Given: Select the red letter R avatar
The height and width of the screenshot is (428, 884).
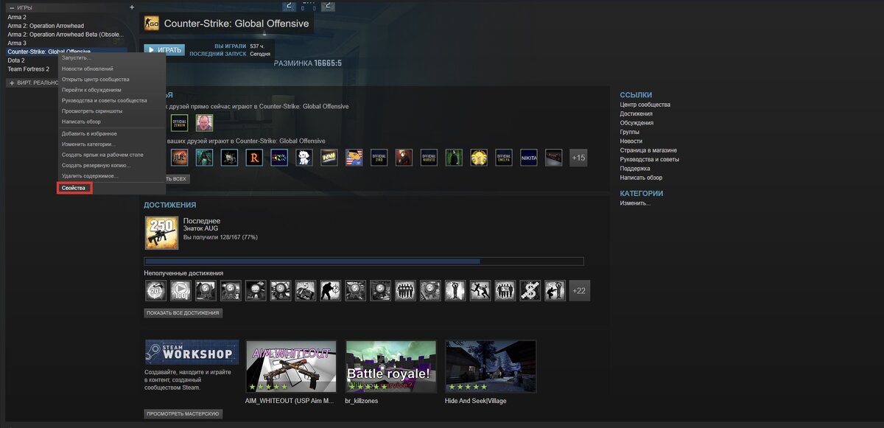Looking at the screenshot, I should (x=254, y=158).
